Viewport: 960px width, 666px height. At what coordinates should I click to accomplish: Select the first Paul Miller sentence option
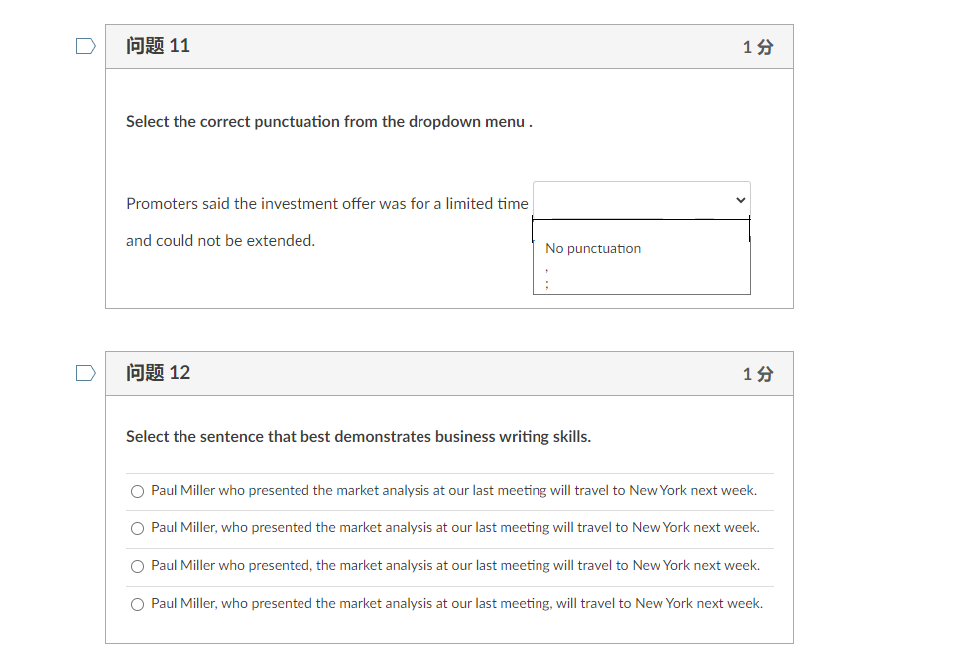click(x=137, y=491)
